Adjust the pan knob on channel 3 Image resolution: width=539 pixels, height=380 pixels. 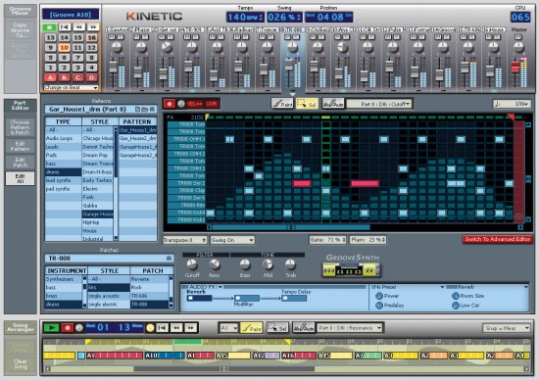tap(167, 47)
